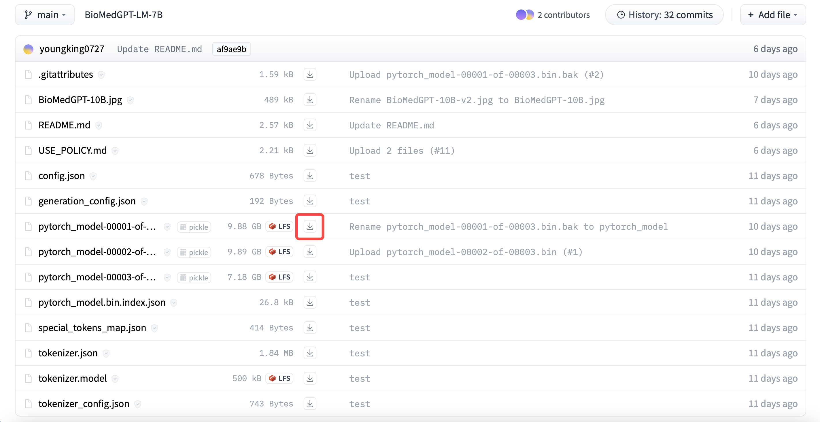
Task: Download tokenizer_config.json
Action: (x=310, y=404)
